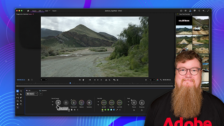Select the Track Select Forward tool

click(x=21, y=91)
